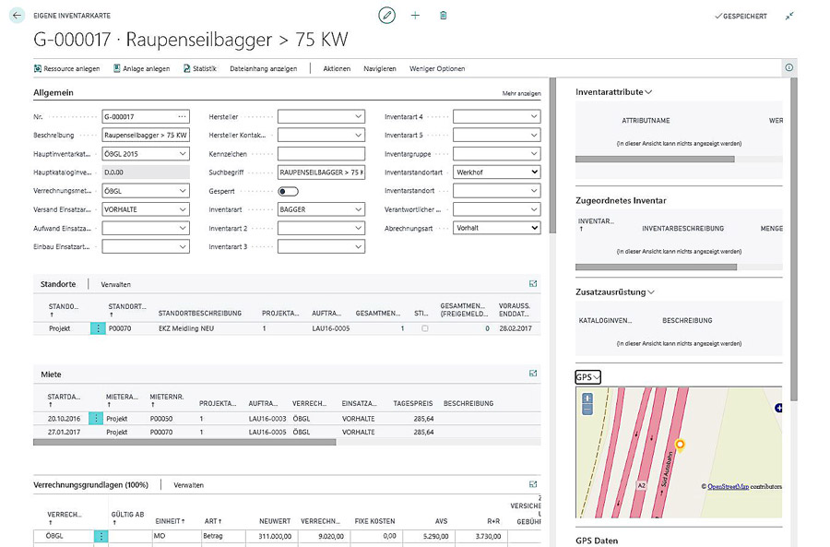Delete record with the trash icon
Viewport: 830px width, 547px height.
tap(444, 16)
